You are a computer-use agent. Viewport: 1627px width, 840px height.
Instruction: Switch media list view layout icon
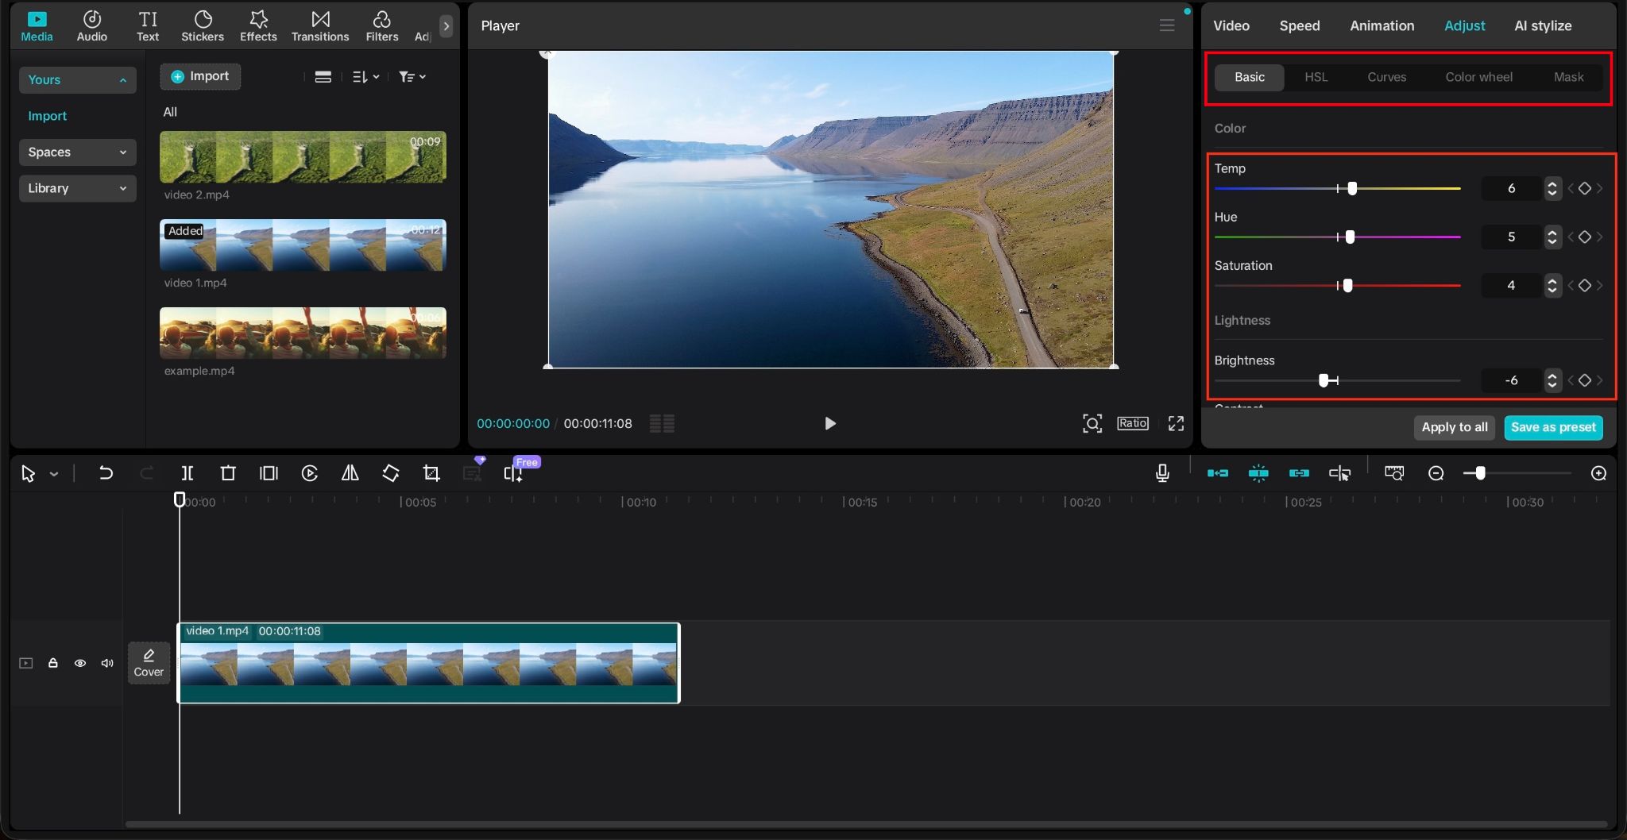point(323,77)
